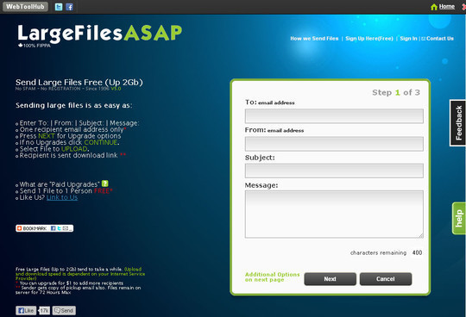Click the From: email address field
Screen dimensions: 466x317
(x=334, y=144)
